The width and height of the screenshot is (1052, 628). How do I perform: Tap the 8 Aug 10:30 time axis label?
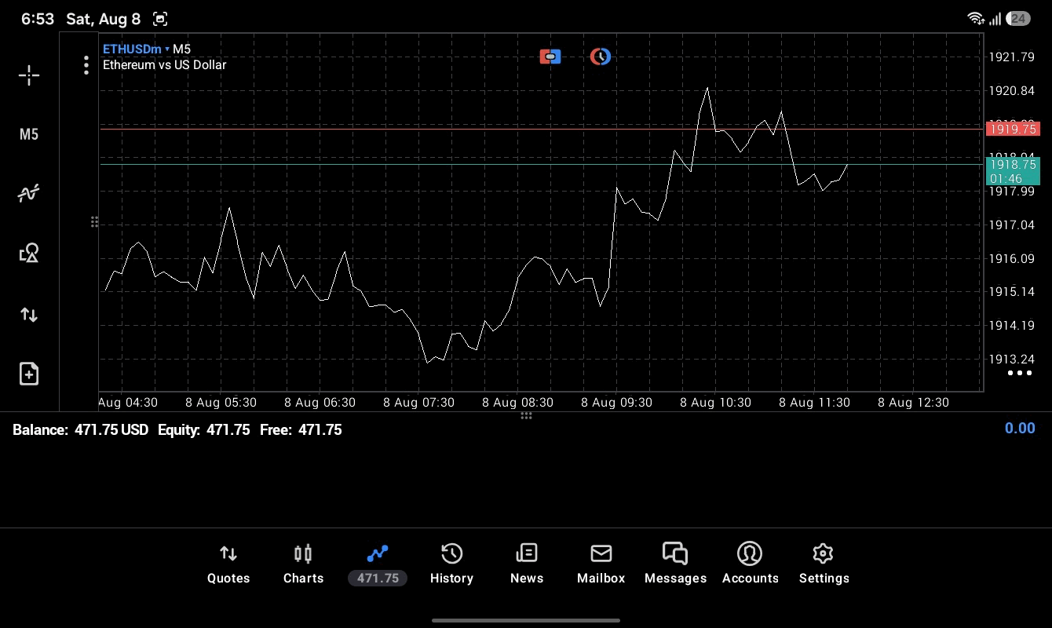(715, 403)
